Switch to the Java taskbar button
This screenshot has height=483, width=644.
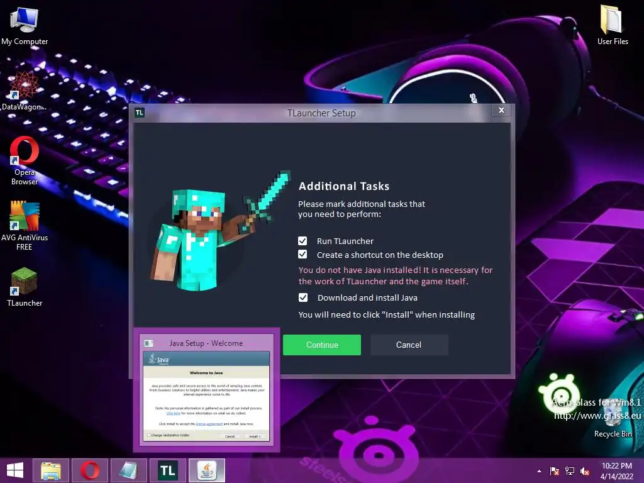point(207,470)
